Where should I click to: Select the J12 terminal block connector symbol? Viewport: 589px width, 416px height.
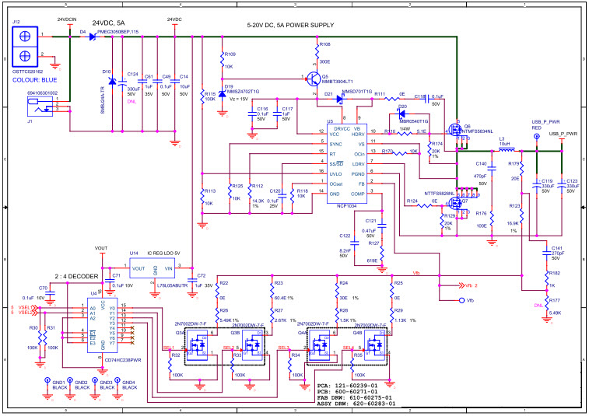25,47
